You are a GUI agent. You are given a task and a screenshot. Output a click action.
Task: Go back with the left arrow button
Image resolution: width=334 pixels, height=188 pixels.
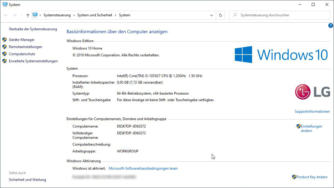(6, 15)
